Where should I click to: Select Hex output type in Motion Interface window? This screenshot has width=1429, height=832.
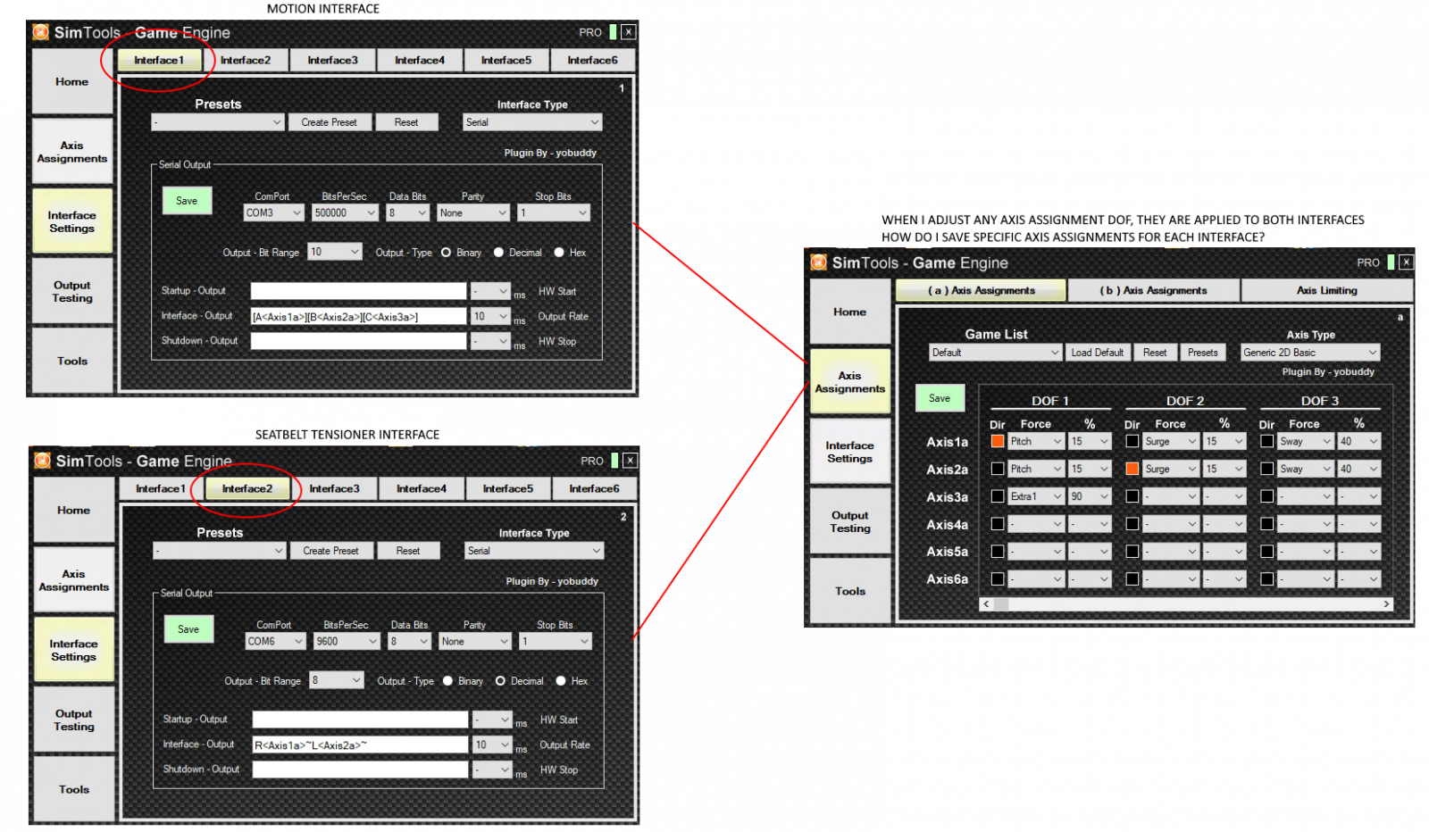(x=559, y=253)
